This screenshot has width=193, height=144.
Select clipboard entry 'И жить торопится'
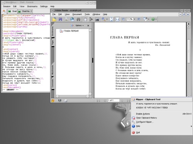tap(162, 104)
